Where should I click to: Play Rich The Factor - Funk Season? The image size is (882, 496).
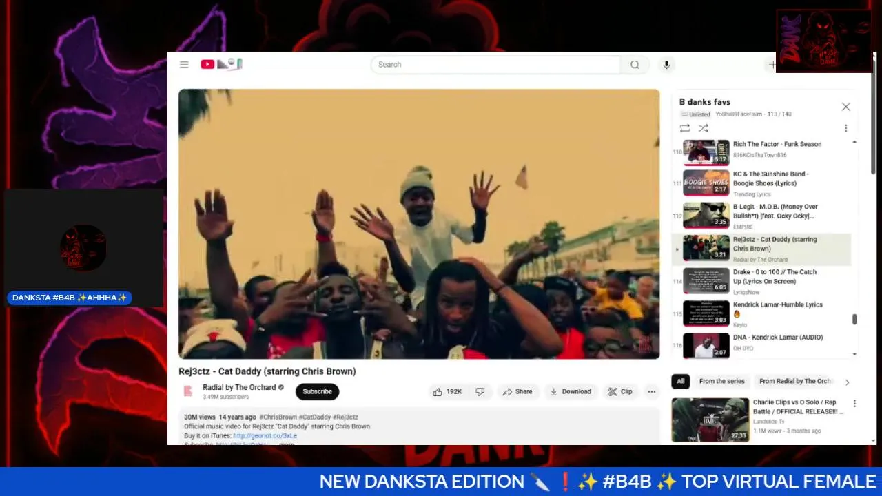pyautogui.click(x=761, y=151)
